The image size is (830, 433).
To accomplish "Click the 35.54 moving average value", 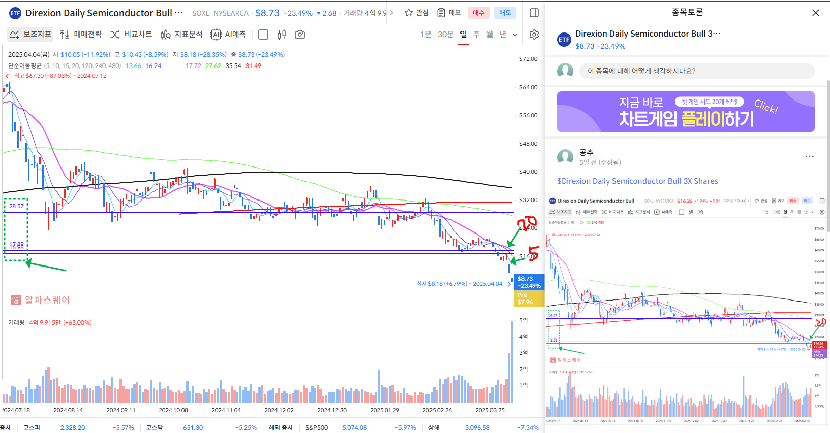I will tap(233, 66).
